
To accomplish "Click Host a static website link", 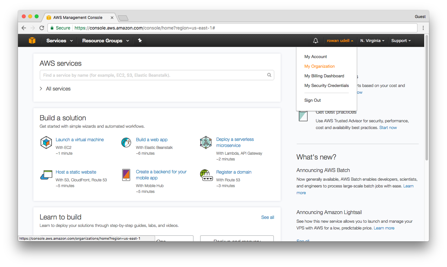I will (76, 172).
